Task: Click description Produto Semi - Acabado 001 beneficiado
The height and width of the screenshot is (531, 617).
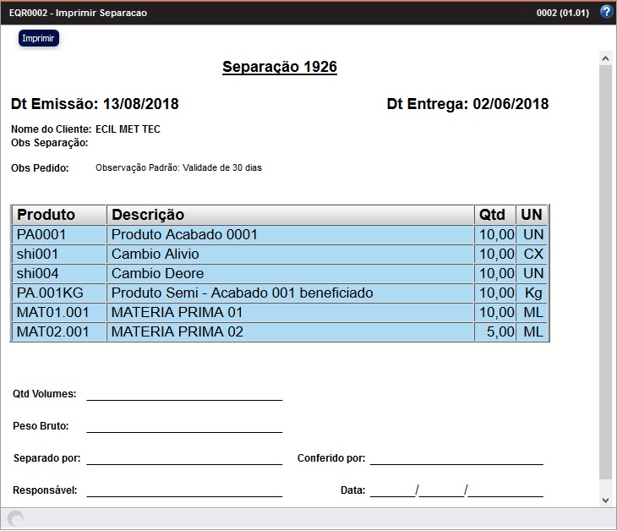Action: click(243, 293)
